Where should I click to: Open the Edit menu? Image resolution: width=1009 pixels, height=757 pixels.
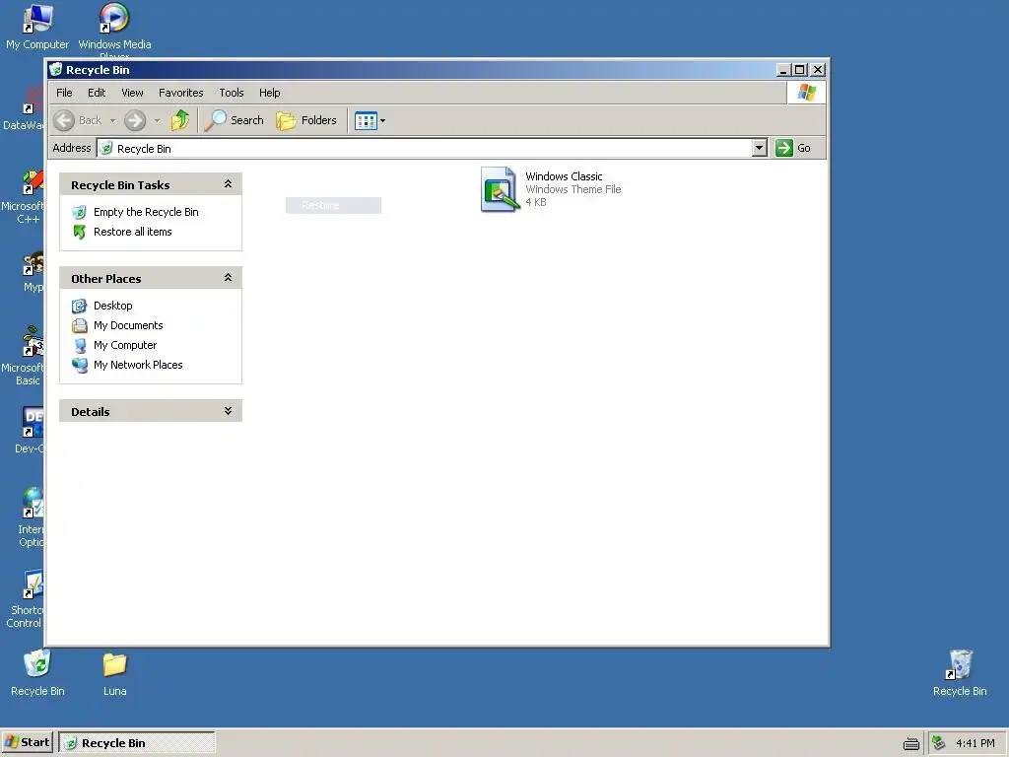pos(97,93)
